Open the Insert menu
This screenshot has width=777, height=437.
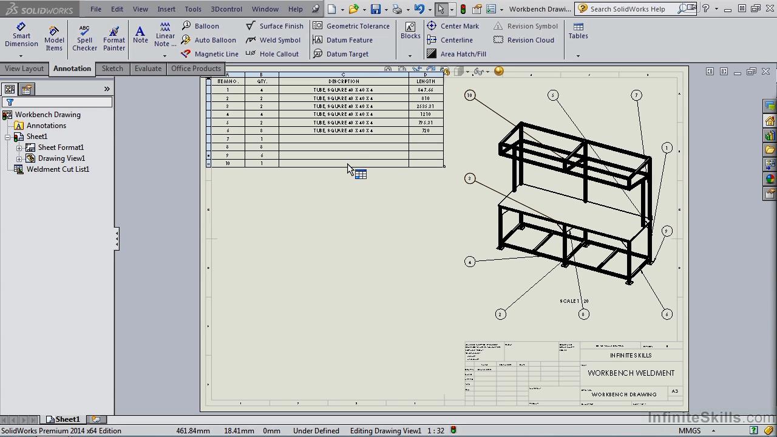166,9
